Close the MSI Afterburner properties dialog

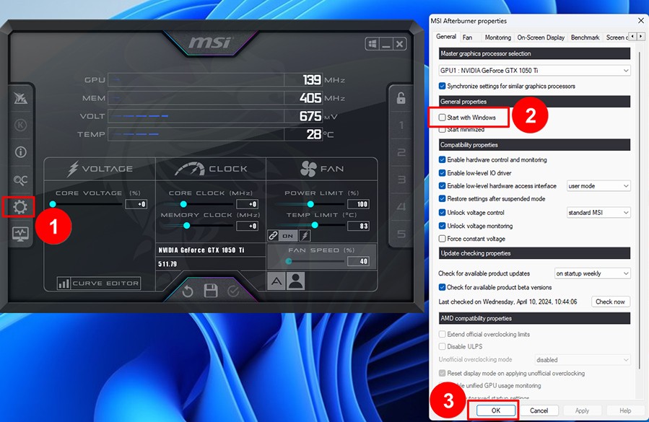coord(641,21)
